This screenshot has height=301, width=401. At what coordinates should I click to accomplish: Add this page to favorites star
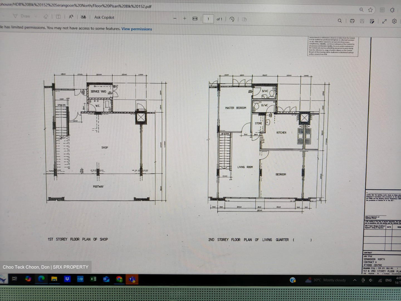[x=370, y=10]
